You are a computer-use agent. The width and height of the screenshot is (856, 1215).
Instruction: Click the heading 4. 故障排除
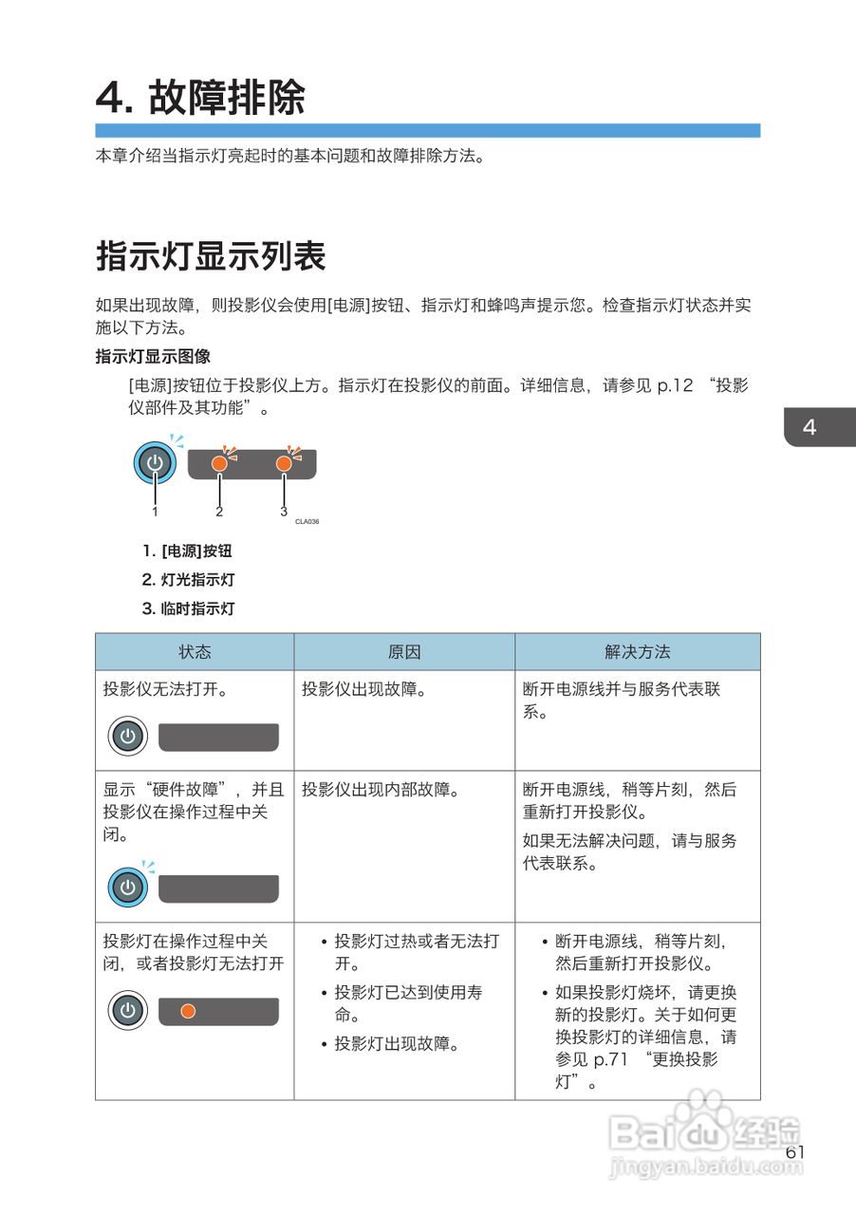click(x=200, y=98)
